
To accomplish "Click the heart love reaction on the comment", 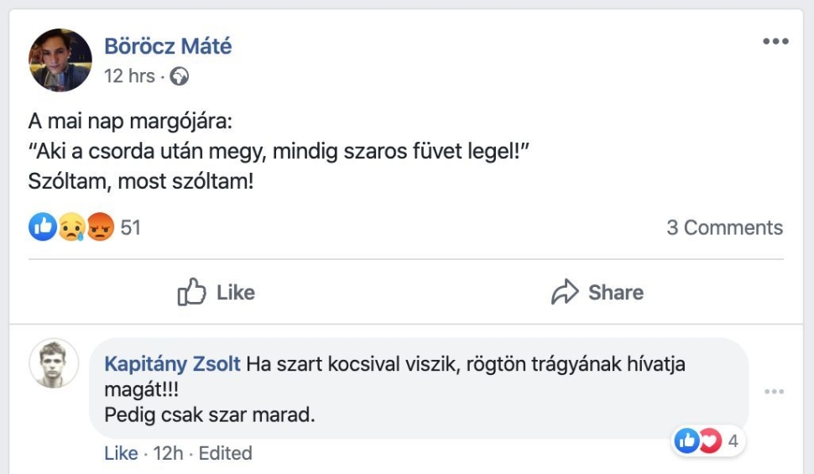I will (x=710, y=440).
